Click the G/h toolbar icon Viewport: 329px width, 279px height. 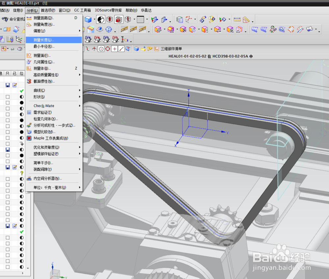click(106, 39)
